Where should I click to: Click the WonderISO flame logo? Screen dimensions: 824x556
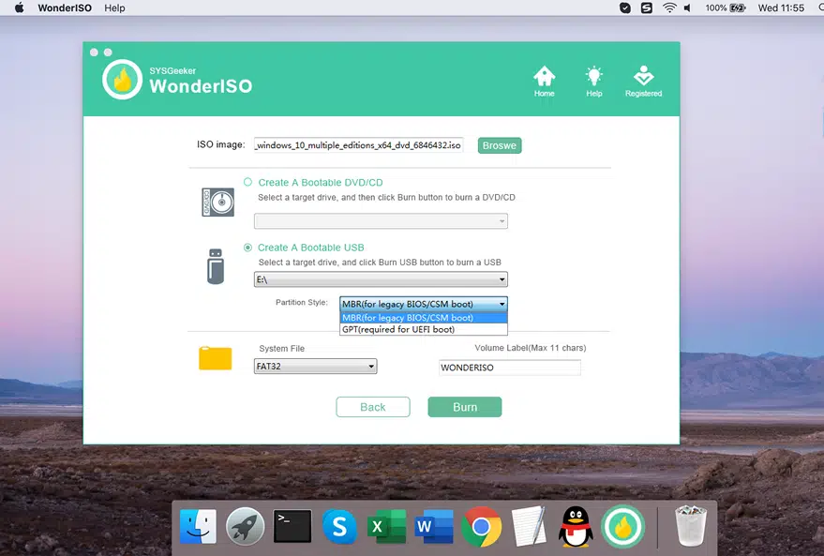(x=122, y=80)
